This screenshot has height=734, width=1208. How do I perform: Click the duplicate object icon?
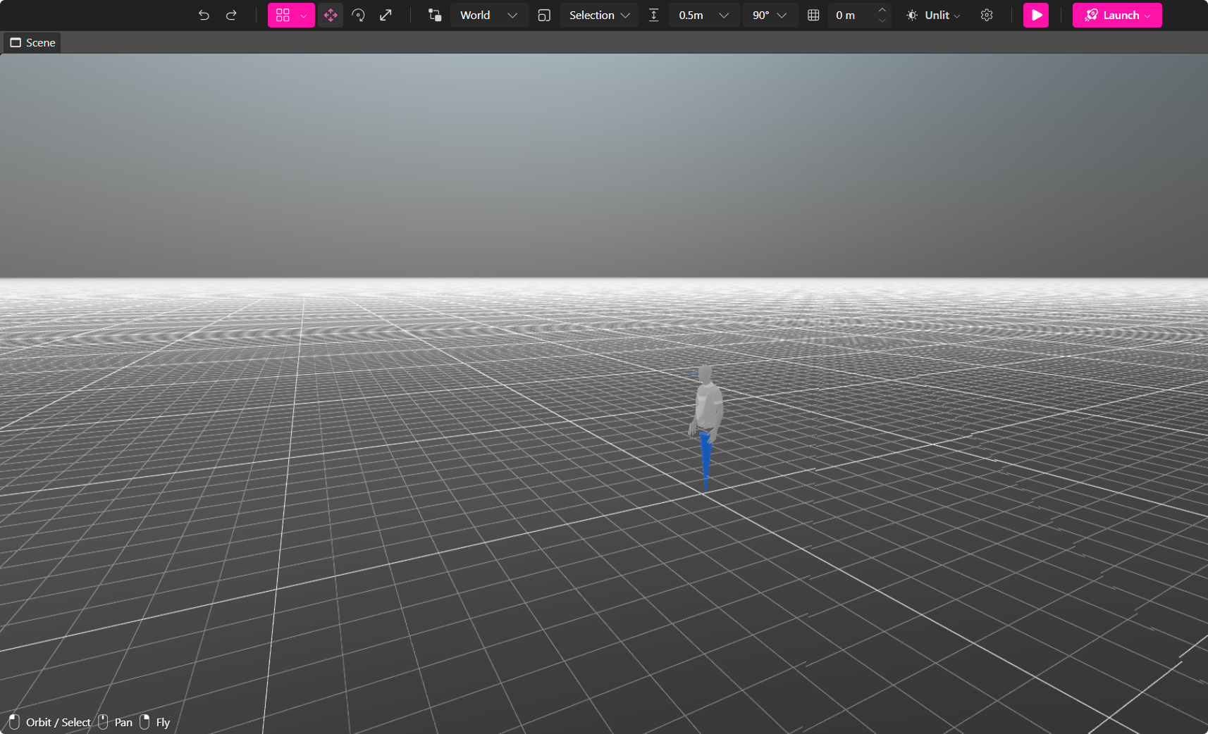544,15
